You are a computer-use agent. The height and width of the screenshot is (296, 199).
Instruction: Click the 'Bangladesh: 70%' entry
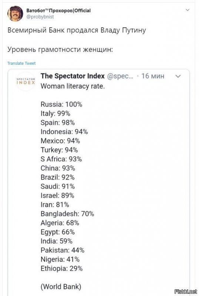[x=67, y=214]
